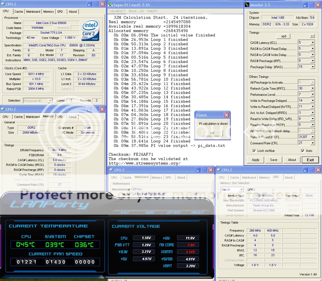Click the first fan speed counter 01221
This screenshot has width=322, height=281.
coord(26,262)
